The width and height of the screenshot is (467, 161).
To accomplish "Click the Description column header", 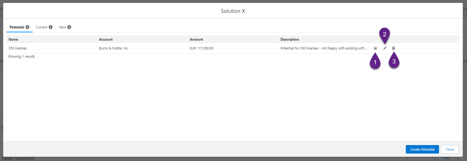I will [x=289, y=39].
